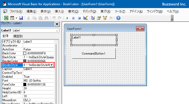Open the アドイン(A) menu
Screen dimensions: 189x104
[136, 11]
